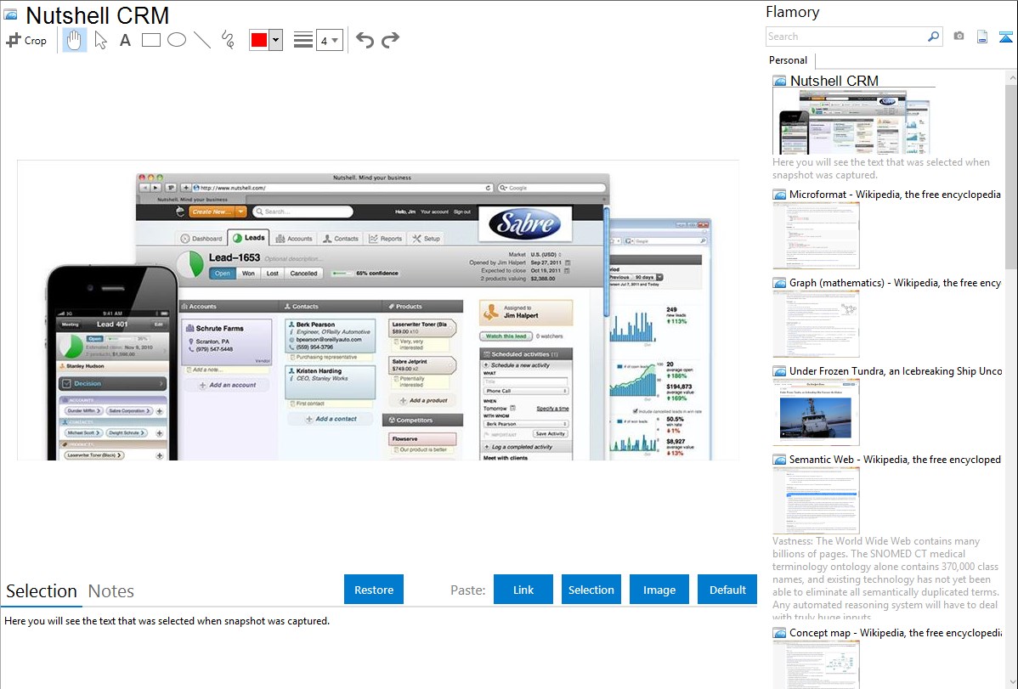Screen dimensions: 1018x689
Task: Click the scrollbar up arrow in sidebar
Action: click(x=1011, y=77)
